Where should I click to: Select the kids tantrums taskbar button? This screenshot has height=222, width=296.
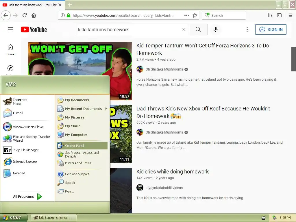click(53, 218)
